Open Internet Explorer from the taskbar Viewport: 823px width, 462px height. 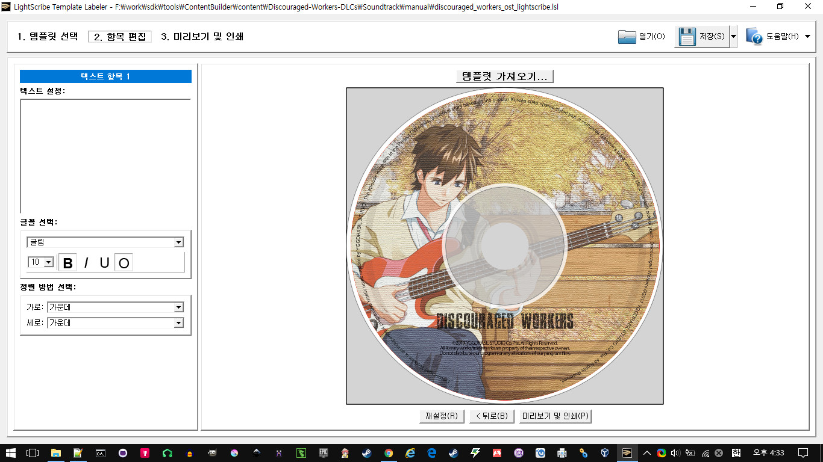click(411, 453)
